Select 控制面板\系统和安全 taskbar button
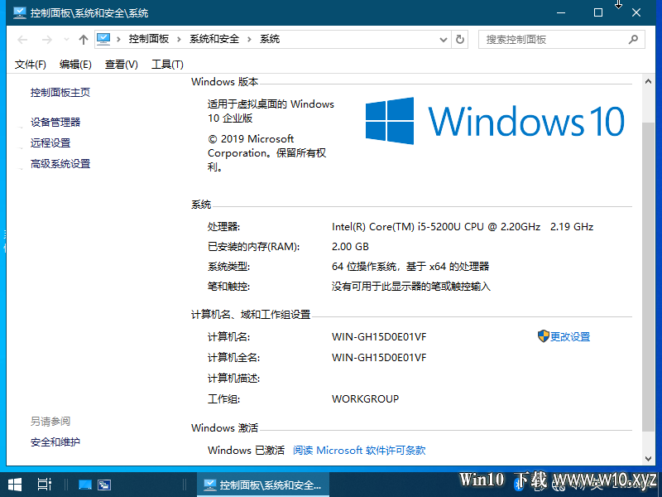 [263, 485]
